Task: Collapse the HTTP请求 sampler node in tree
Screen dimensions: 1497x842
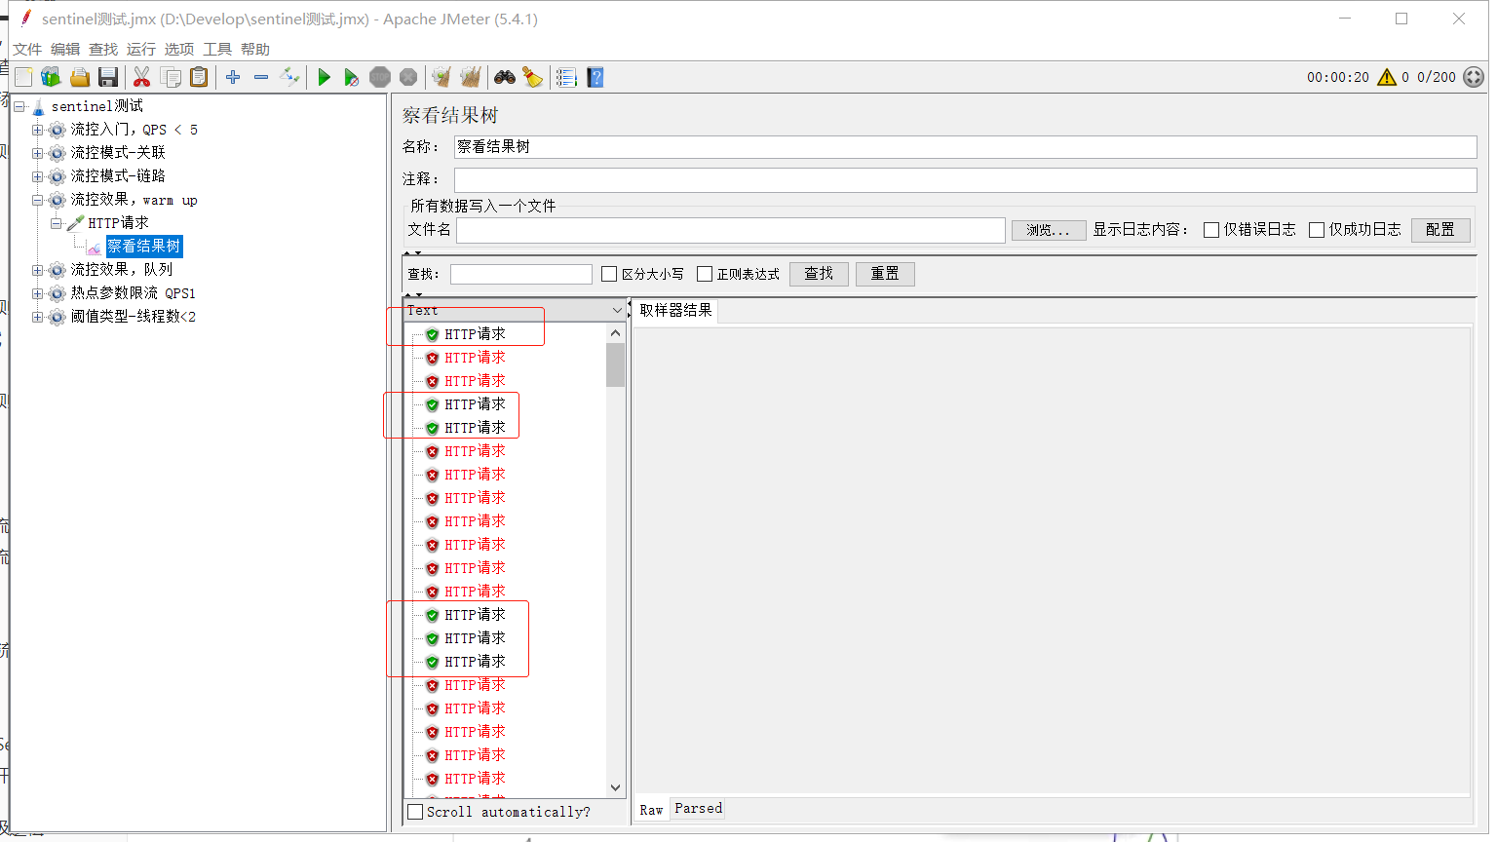Action: [x=57, y=223]
